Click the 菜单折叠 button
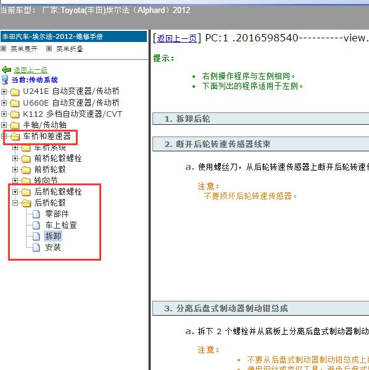Viewport: 369px width, 370px height. tap(70, 49)
